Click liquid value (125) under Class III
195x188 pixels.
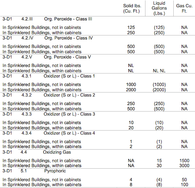(159, 27)
